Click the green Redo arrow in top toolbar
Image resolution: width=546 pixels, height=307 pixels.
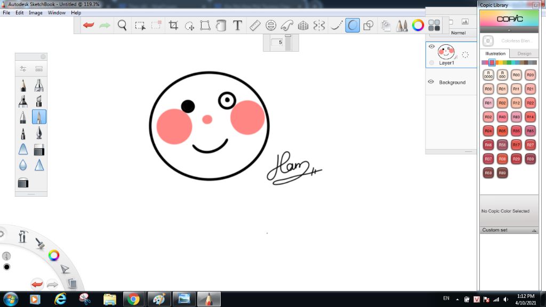coord(105,25)
